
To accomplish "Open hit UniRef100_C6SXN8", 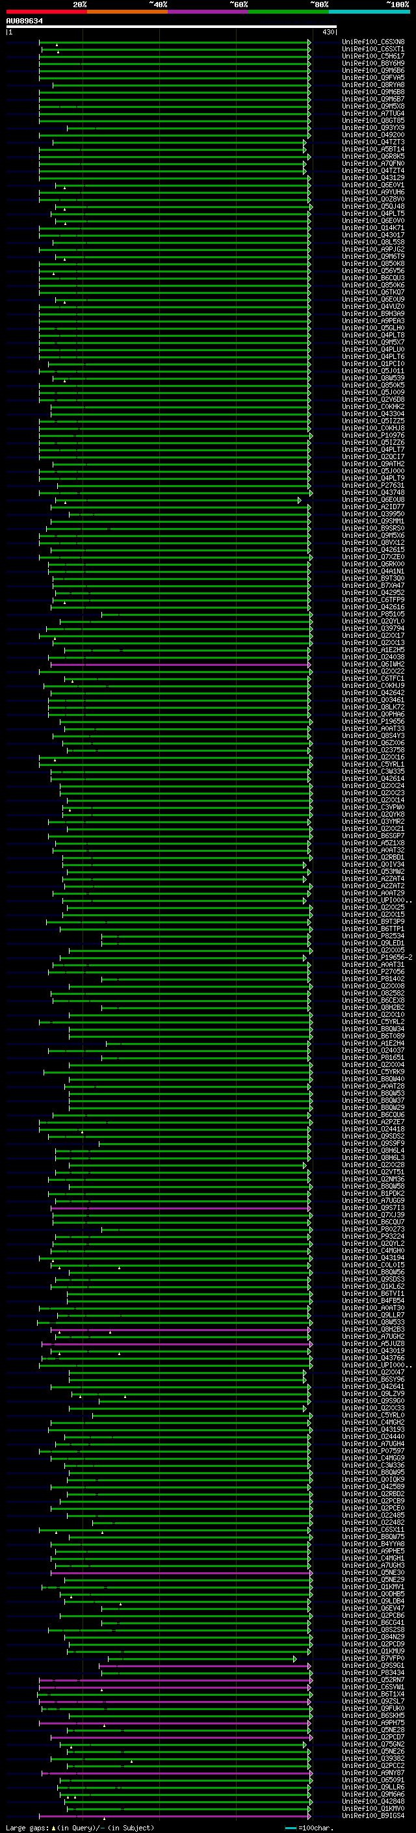I will coord(372,42).
